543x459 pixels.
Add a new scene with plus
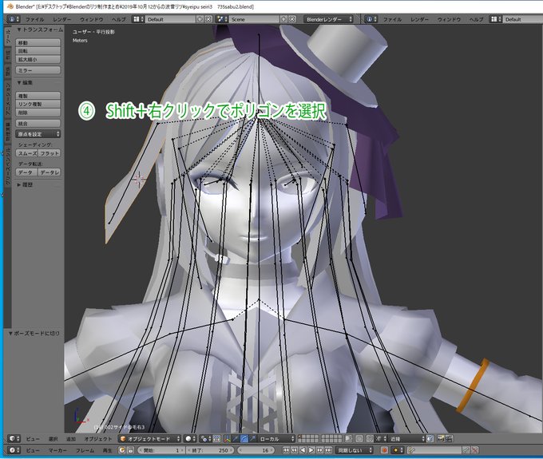pyautogui.click(x=283, y=19)
